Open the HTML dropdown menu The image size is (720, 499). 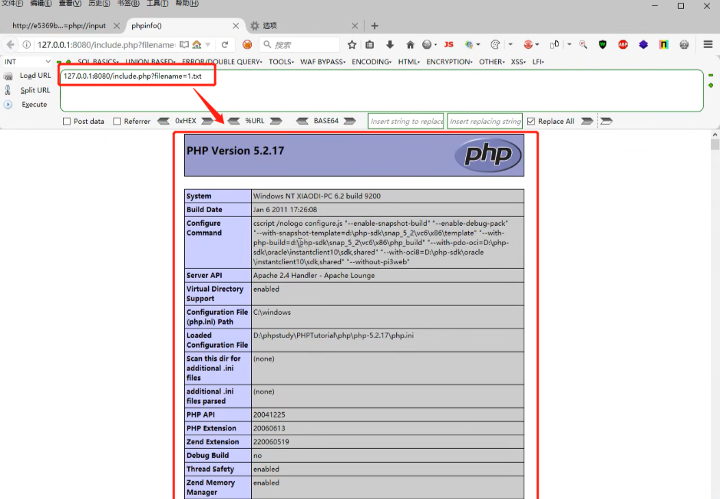click(409, 62)
